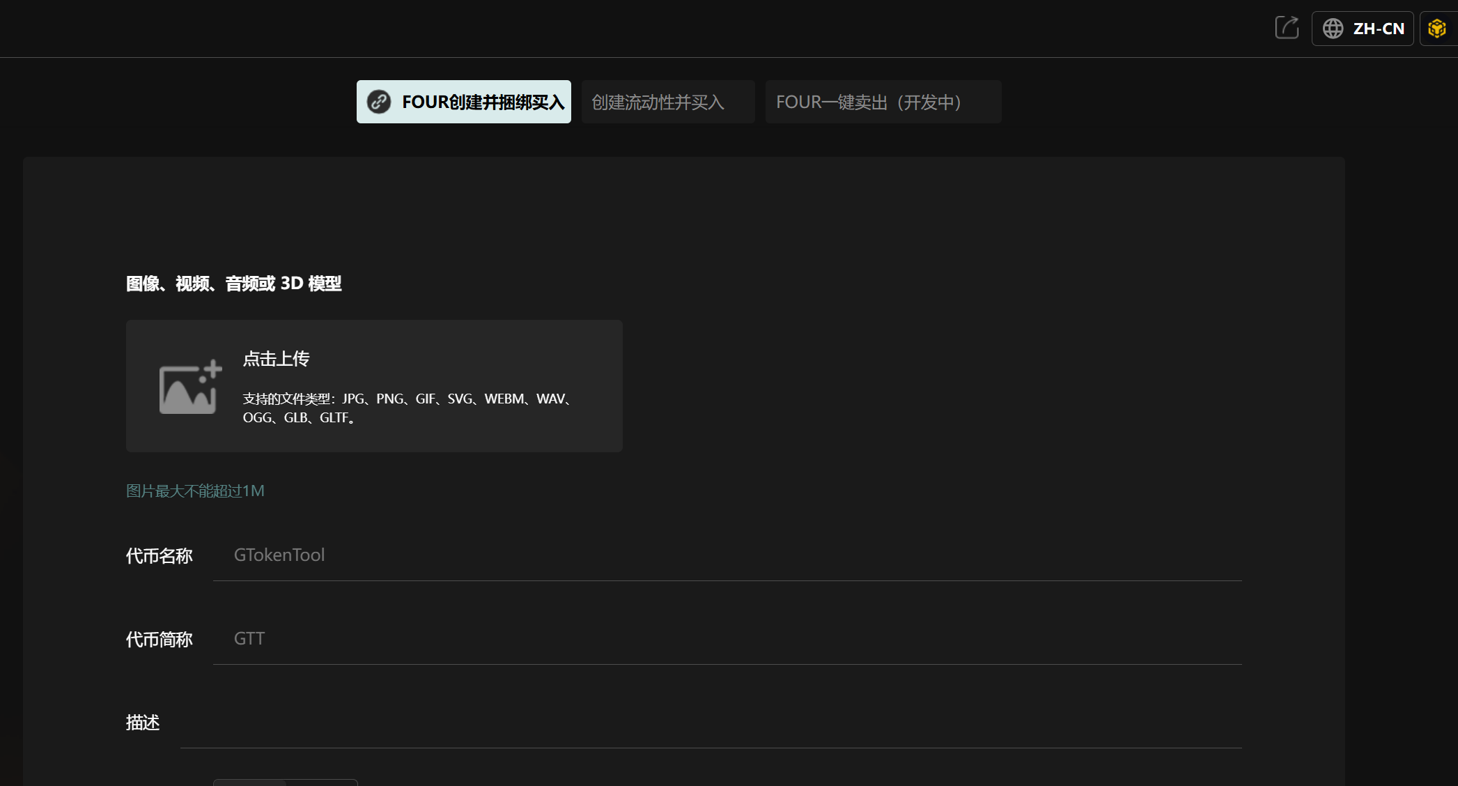Click the chain-link icon in the FOUR tab
The width and height of the screenshot is (1458, 786).
click(x=379, y=102)
